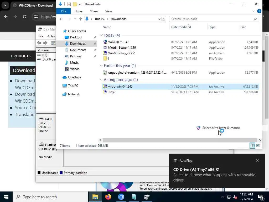The image size is (269, 202).
Task: Reload the browser page
Action: 25,17
